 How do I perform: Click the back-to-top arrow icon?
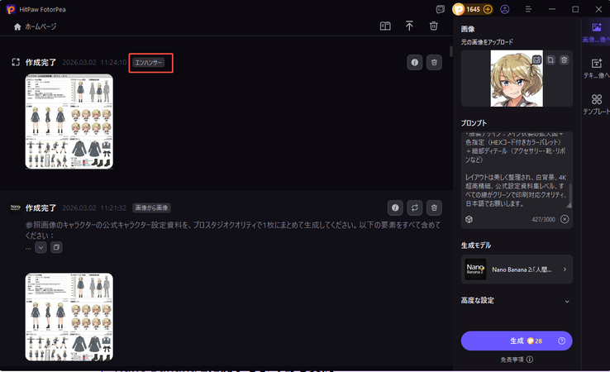409,26
